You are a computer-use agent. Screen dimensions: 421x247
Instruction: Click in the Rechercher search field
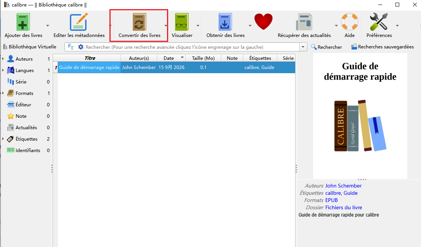[x=192, y=47]
